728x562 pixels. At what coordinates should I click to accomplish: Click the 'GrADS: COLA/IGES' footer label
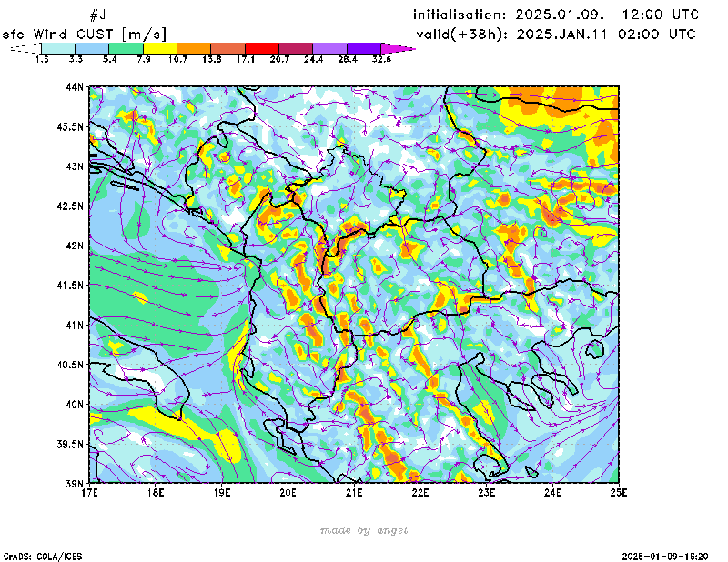pyautogui.click(x=36, y=555)
